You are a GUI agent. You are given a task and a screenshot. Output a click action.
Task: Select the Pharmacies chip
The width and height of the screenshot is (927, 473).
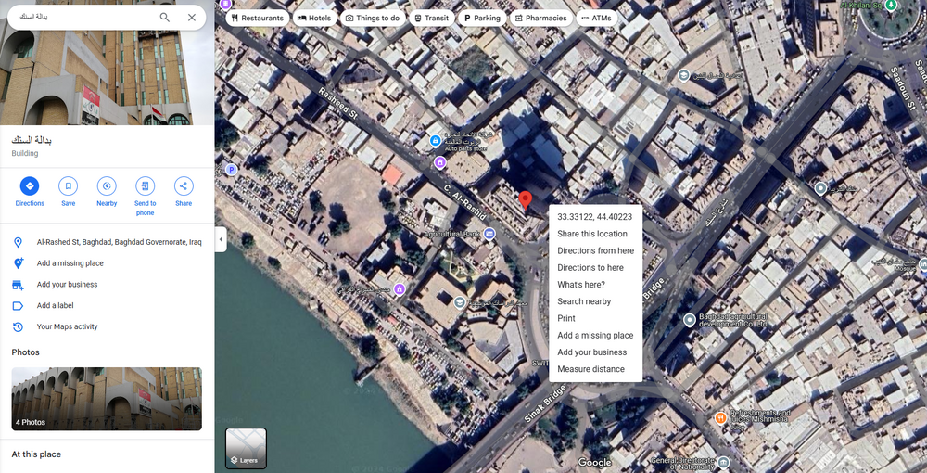click(x=541, y=18)
